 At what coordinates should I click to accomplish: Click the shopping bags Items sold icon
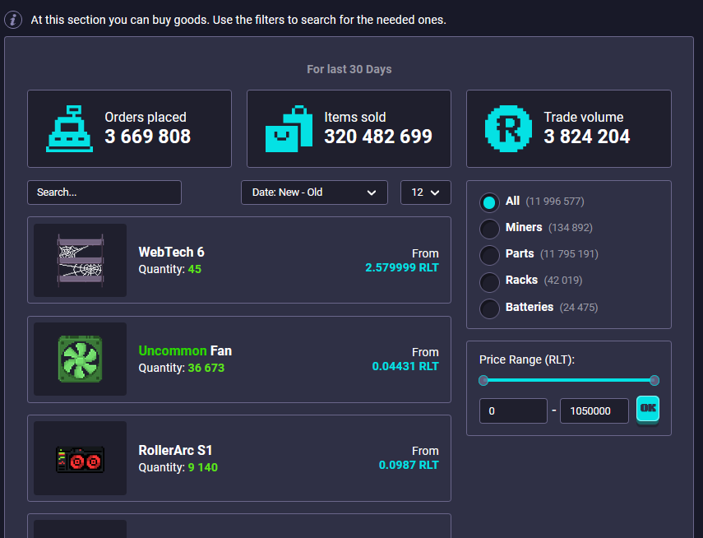[x=289, y=129]
